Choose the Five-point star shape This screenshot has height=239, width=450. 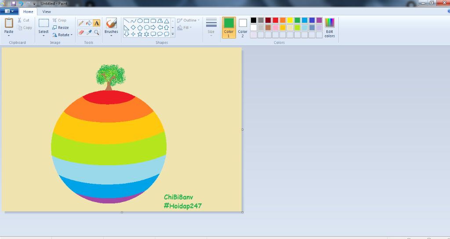(x=140, y=34)
